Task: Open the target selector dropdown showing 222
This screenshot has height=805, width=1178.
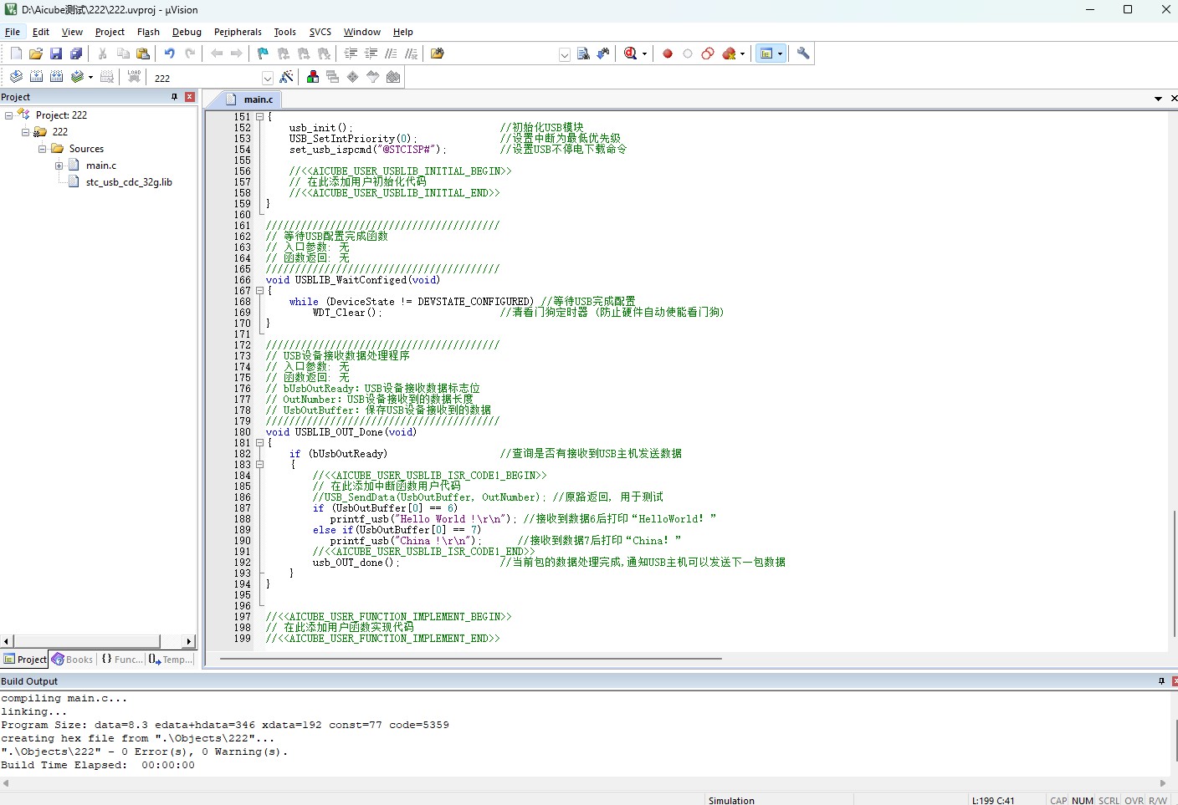Action: (x=268, y=78)
